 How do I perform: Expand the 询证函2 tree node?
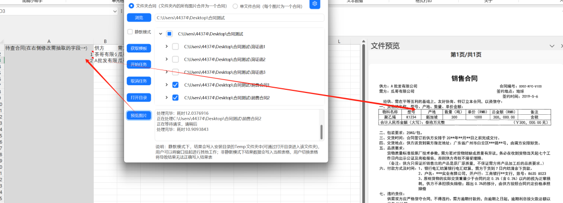coord(166,59)
